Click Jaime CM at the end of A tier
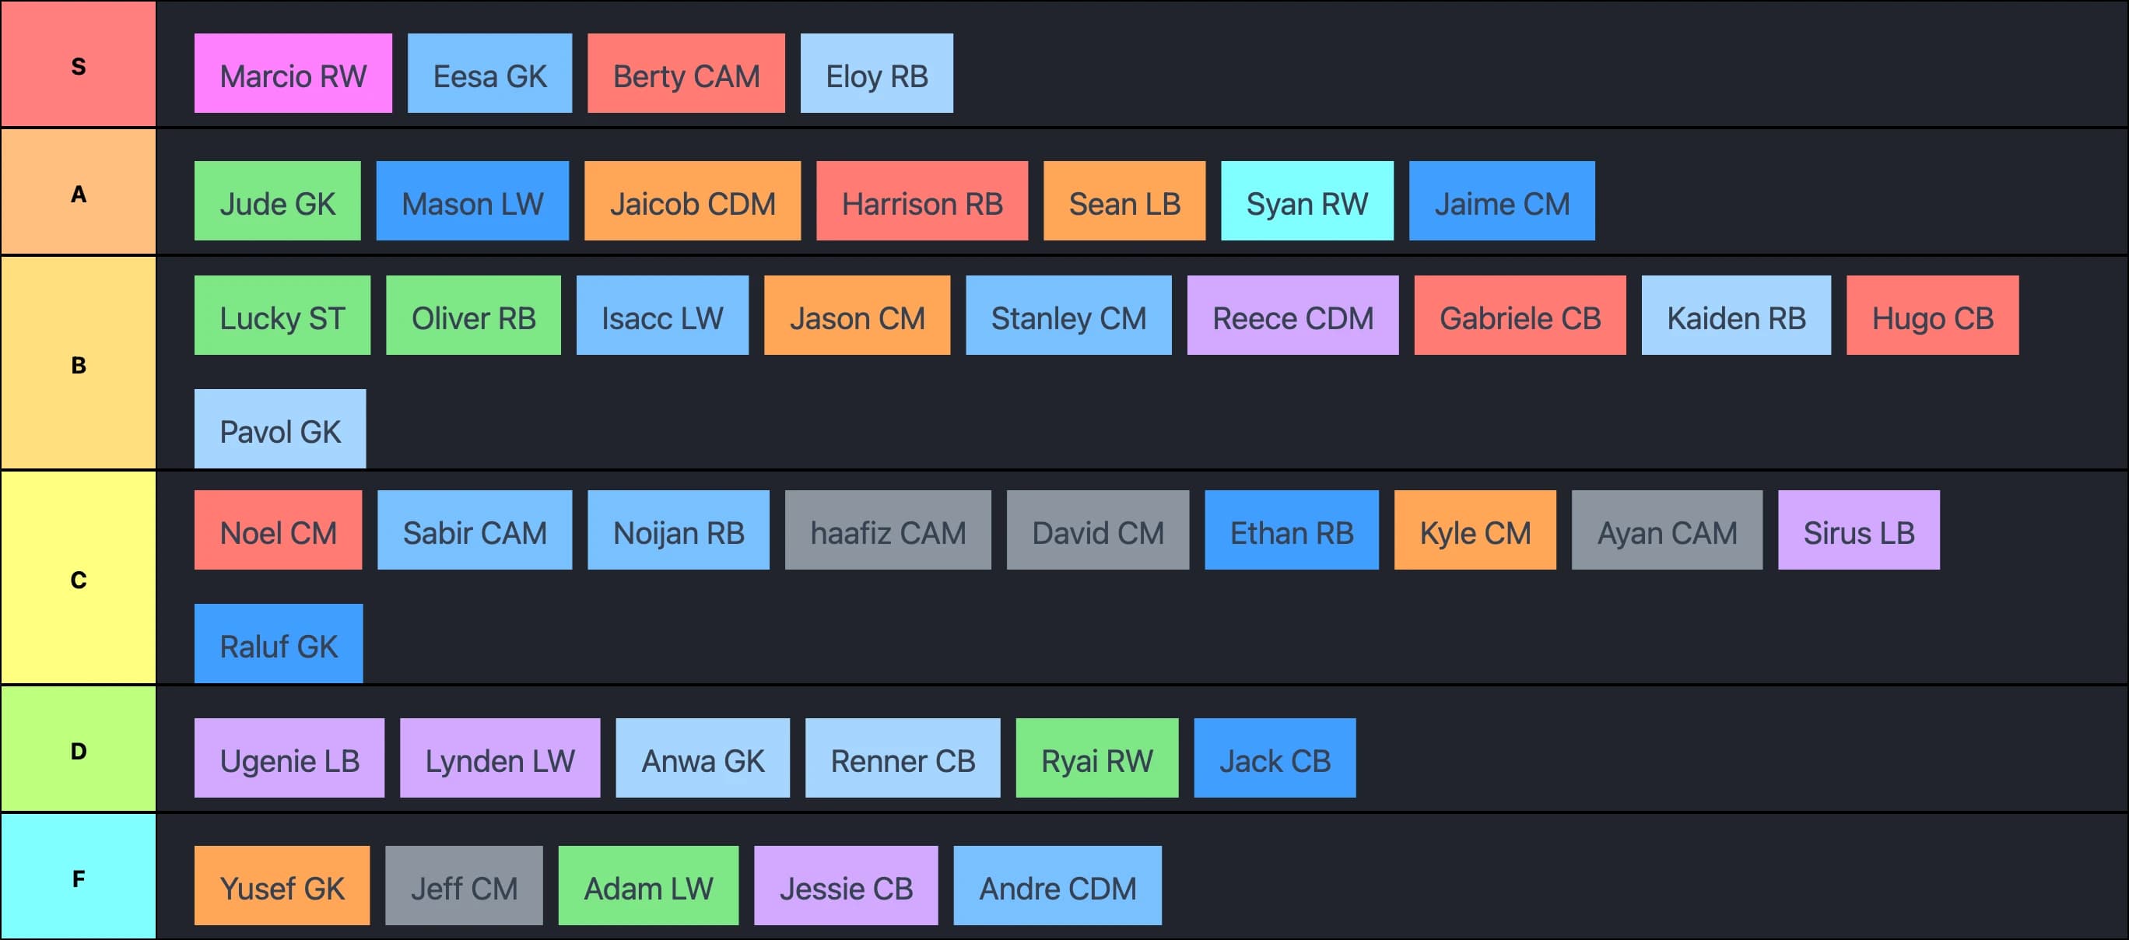Viewport: 2129px width, 940px height. [1503, 201]
